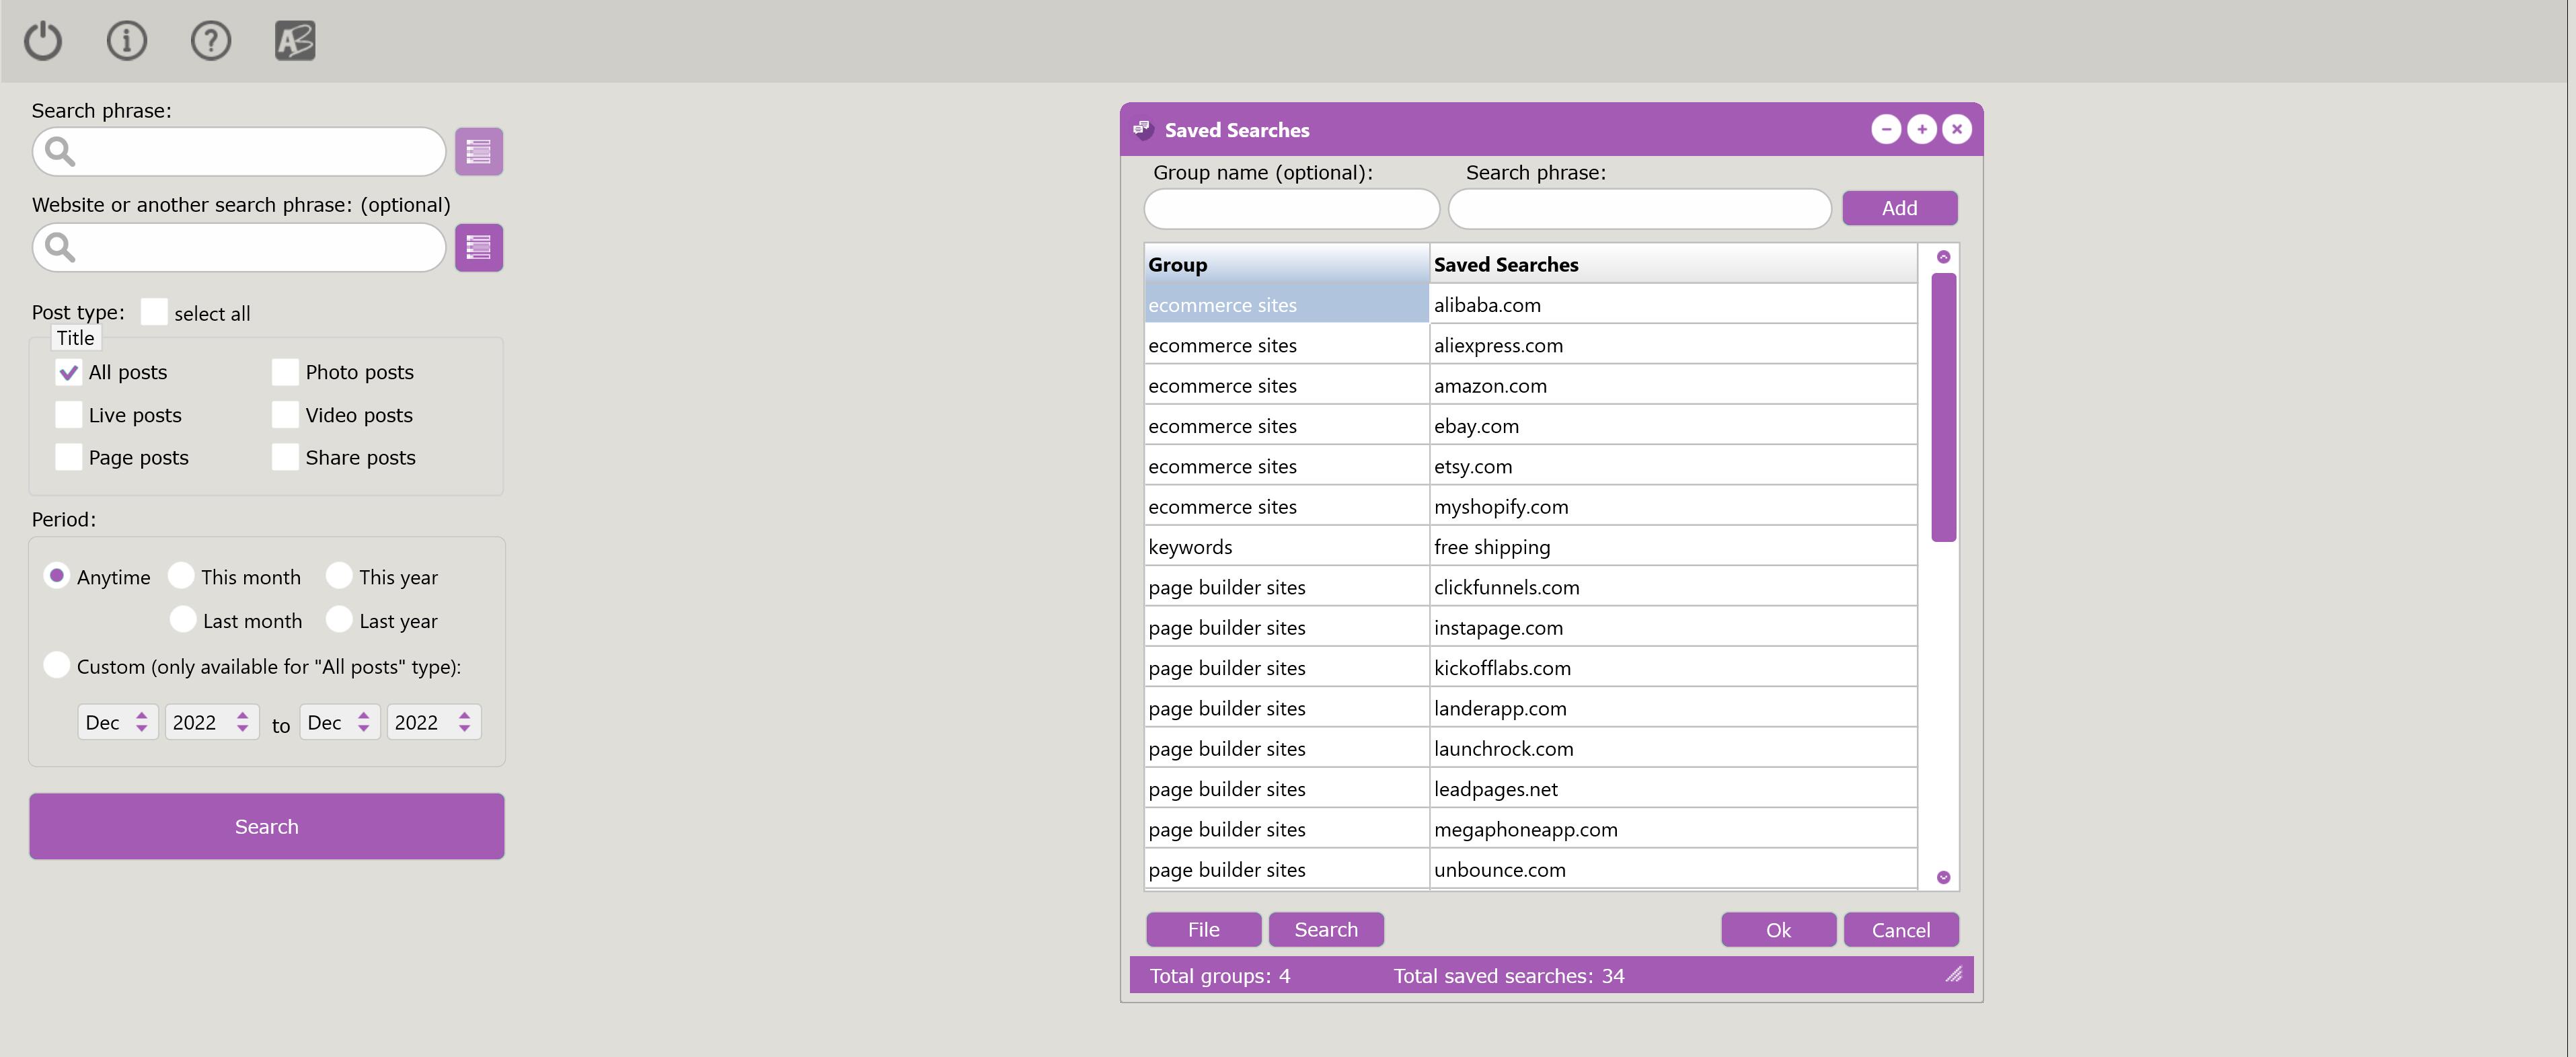2576x1057 pixels.
Task: Confirm with the Ok button
Action: pos(1778,930)
